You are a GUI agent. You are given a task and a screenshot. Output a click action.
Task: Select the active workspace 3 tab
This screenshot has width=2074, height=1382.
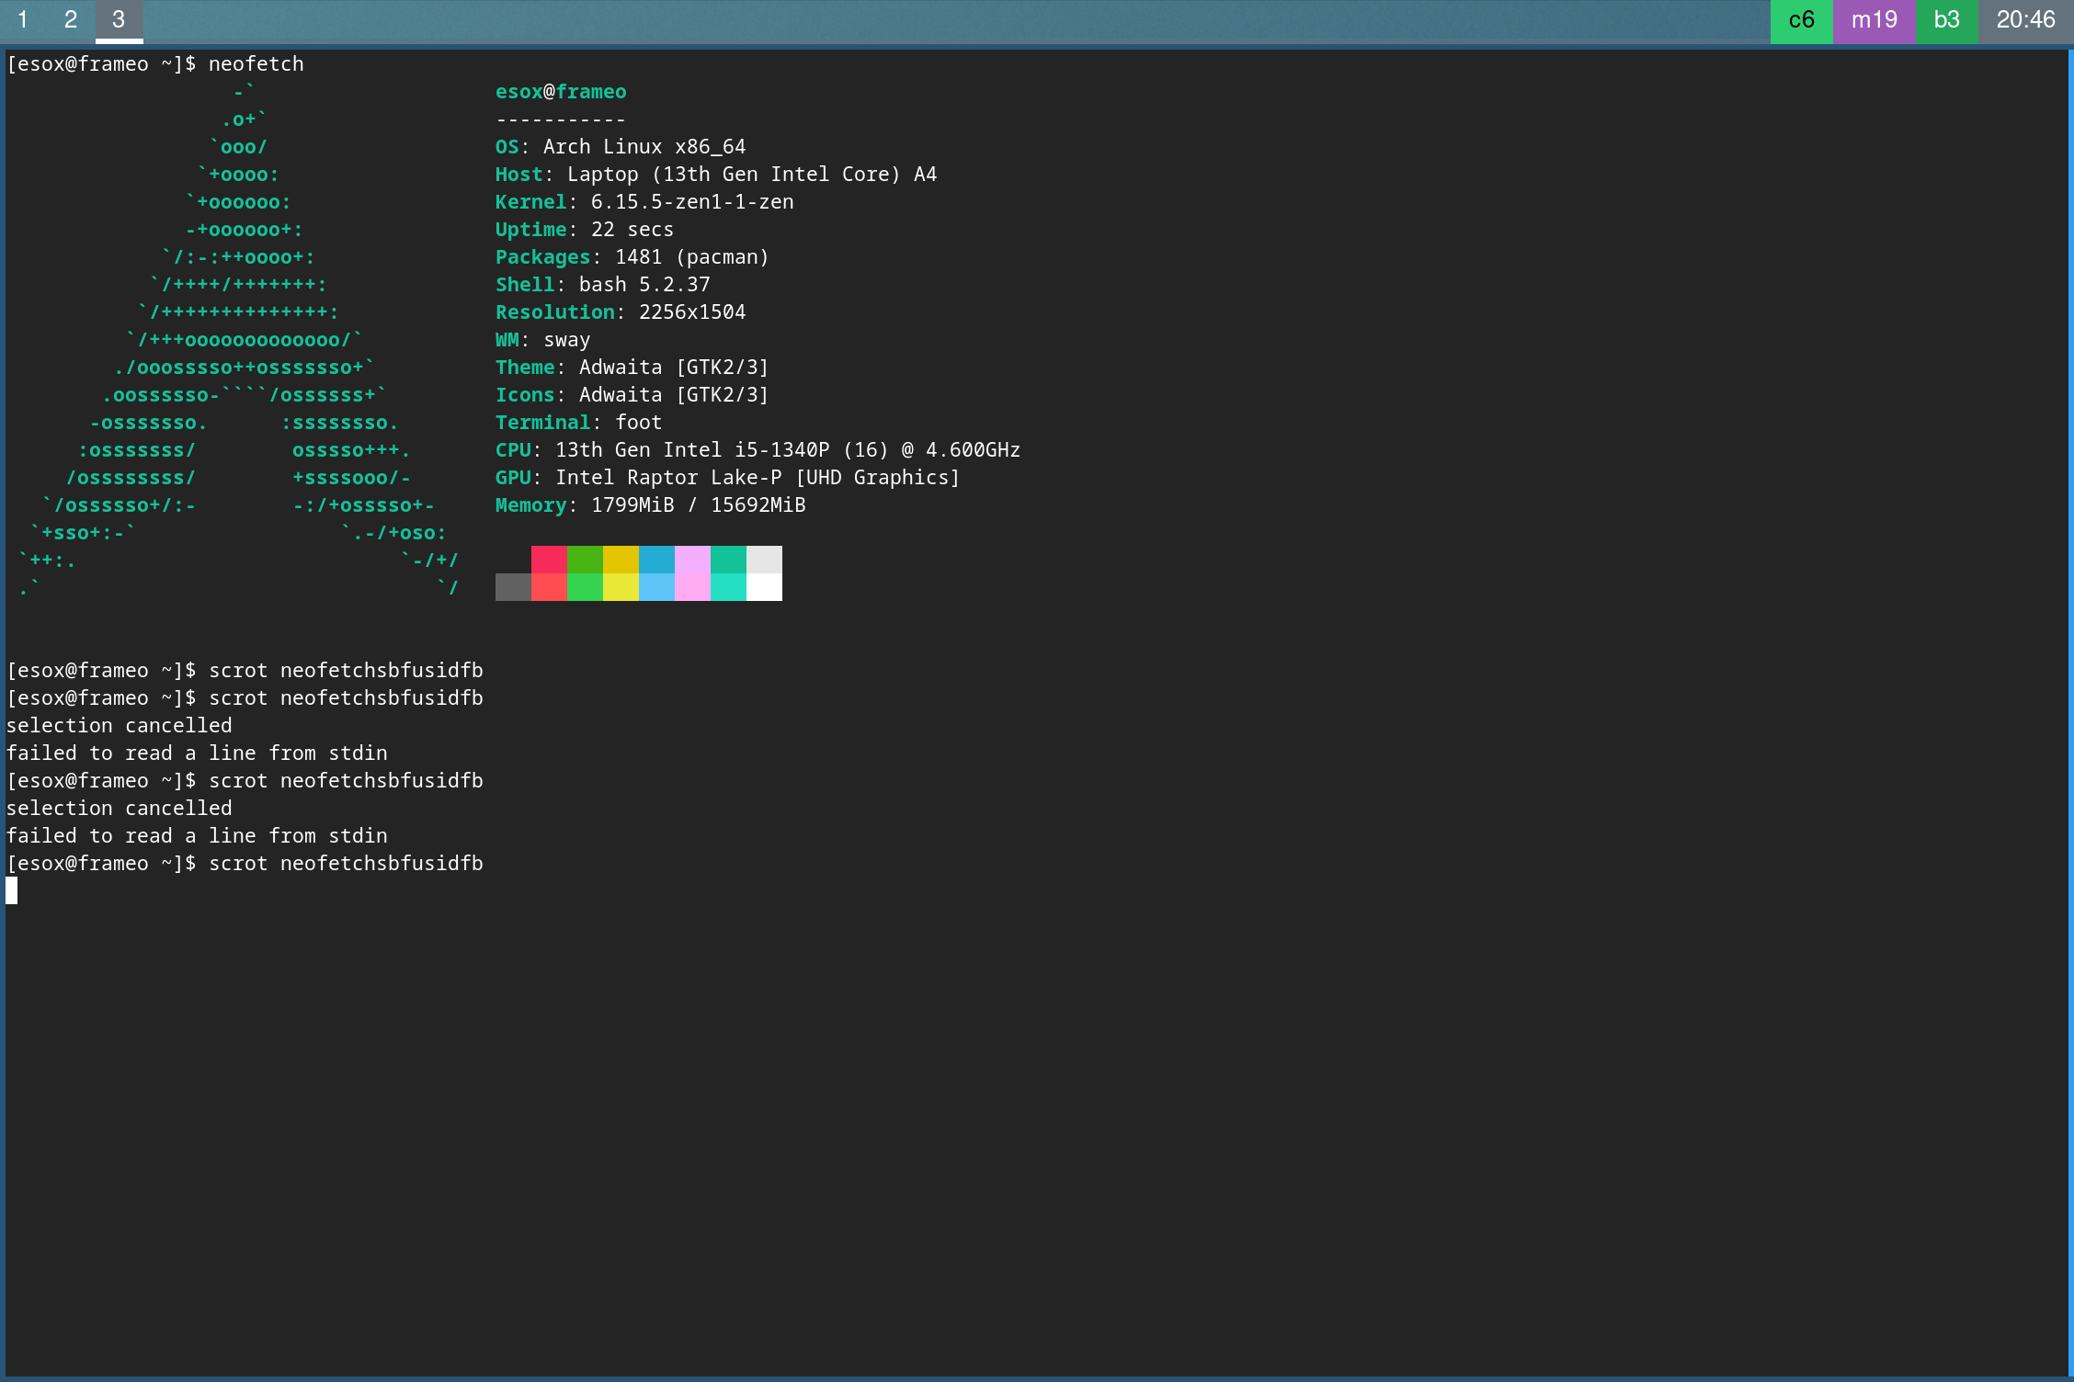click(119, 20)
